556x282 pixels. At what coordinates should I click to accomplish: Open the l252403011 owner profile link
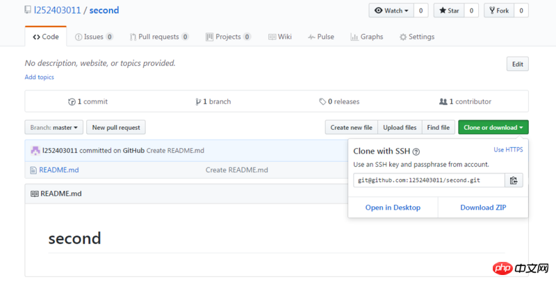pos(58,10)
